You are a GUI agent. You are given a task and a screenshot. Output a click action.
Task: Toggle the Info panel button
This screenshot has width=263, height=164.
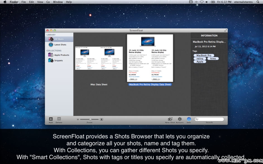click(x=189, y=119)
